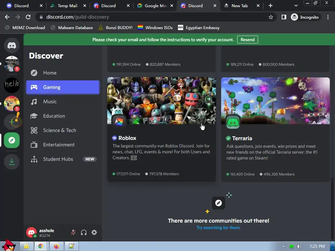335x251 pixels.
Task: Open a new tab with plus button
Action: (271, 6)
